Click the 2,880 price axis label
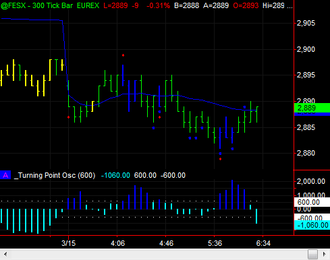The height and width of the screenshot is (260, 330). coord(306,153)
